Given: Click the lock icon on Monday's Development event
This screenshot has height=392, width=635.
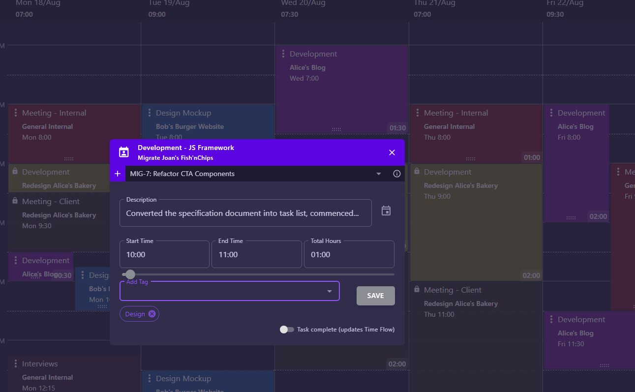Looking at the screenshot, I should pos(14,172).
